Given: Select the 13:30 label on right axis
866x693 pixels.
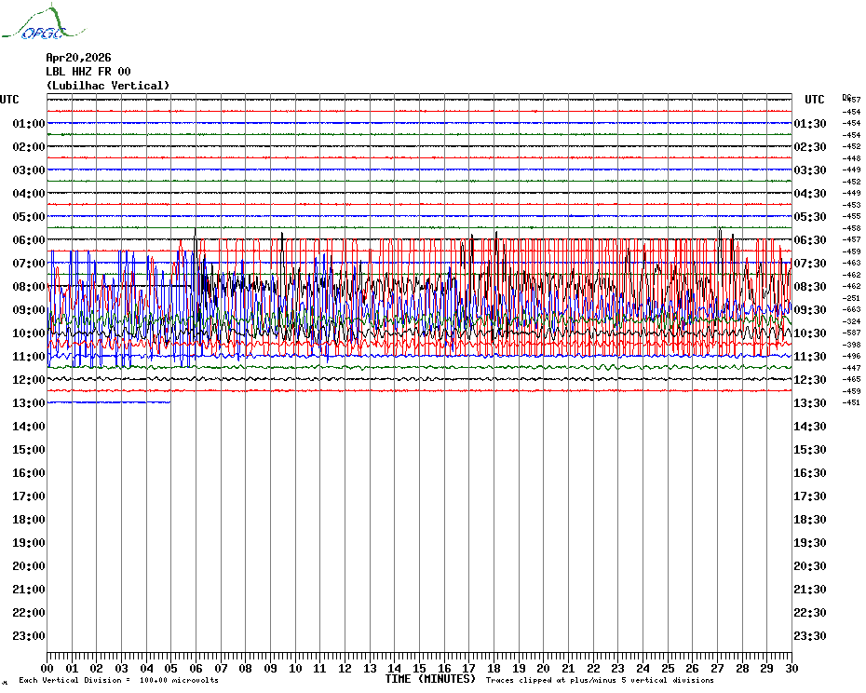Looking at the screenshot, I should (809, 403).
